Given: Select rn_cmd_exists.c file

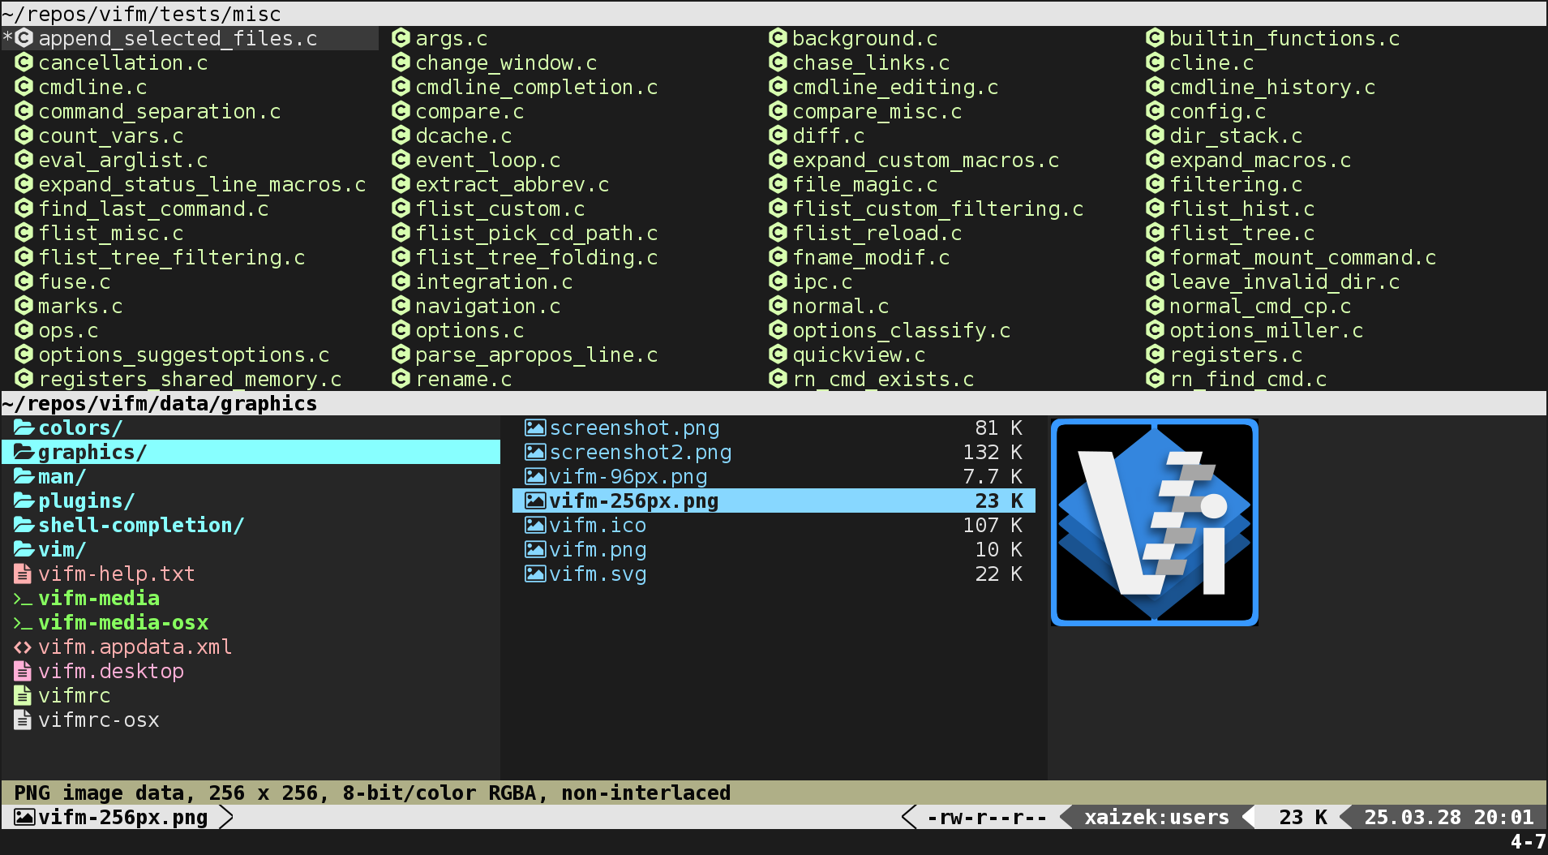Looking at the screenshot, I should (x=883, y=379).
